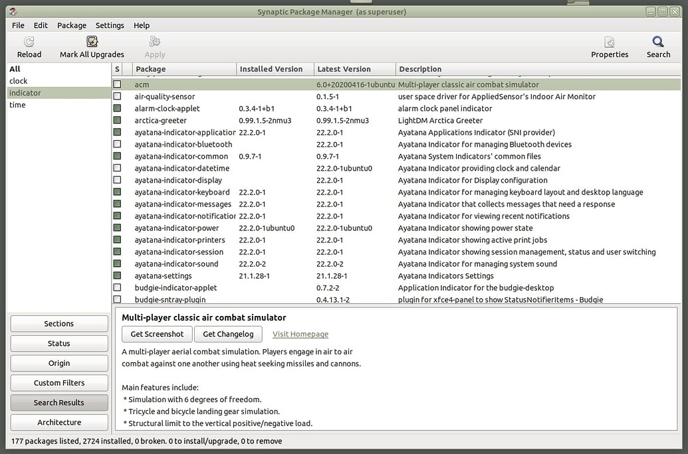Click the Architecture button
The width and height of the screenshot is (688, 454).
click(x=58, y=422)
